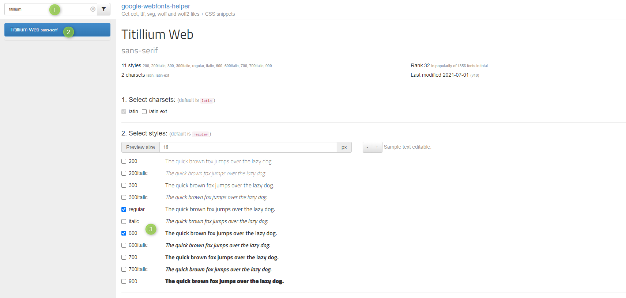Viewport: 626px width, 298px height.
Task: Edit the 300italic weight sample text
Action: 216,197
